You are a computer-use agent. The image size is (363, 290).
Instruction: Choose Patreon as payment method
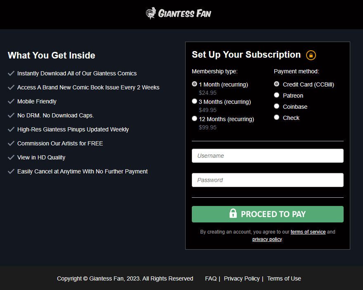pyautogui.click(x=277, y=95)
